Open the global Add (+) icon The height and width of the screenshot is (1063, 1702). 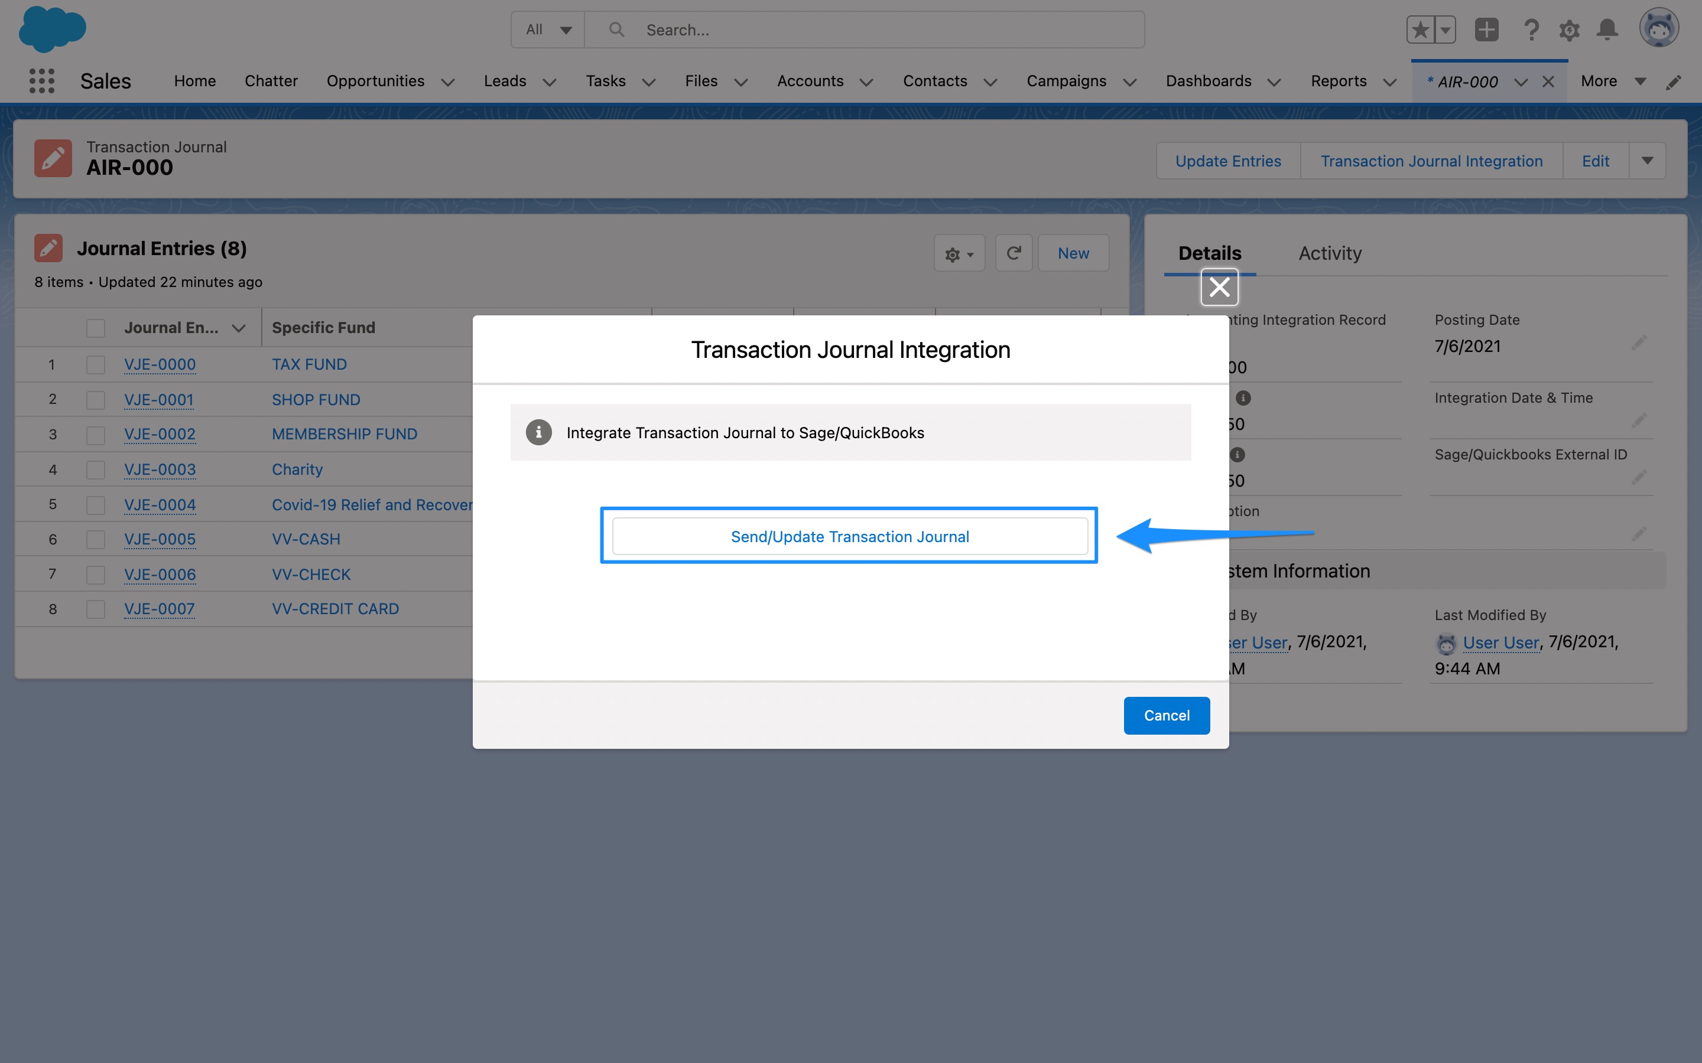point(1487,30)
